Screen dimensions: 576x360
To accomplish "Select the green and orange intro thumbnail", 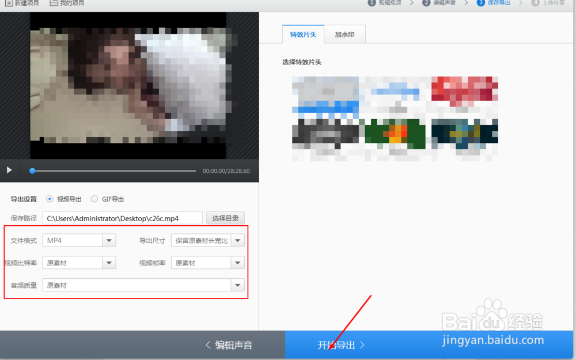I will 395,134.
